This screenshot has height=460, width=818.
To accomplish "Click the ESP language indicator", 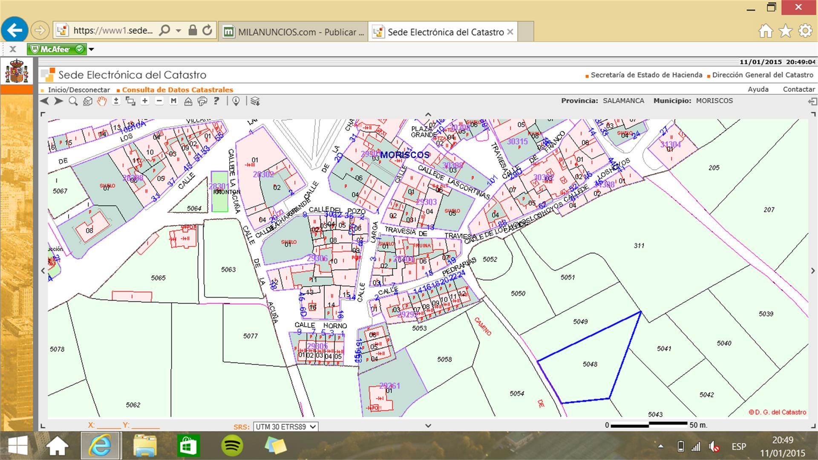I will [739, 446].
